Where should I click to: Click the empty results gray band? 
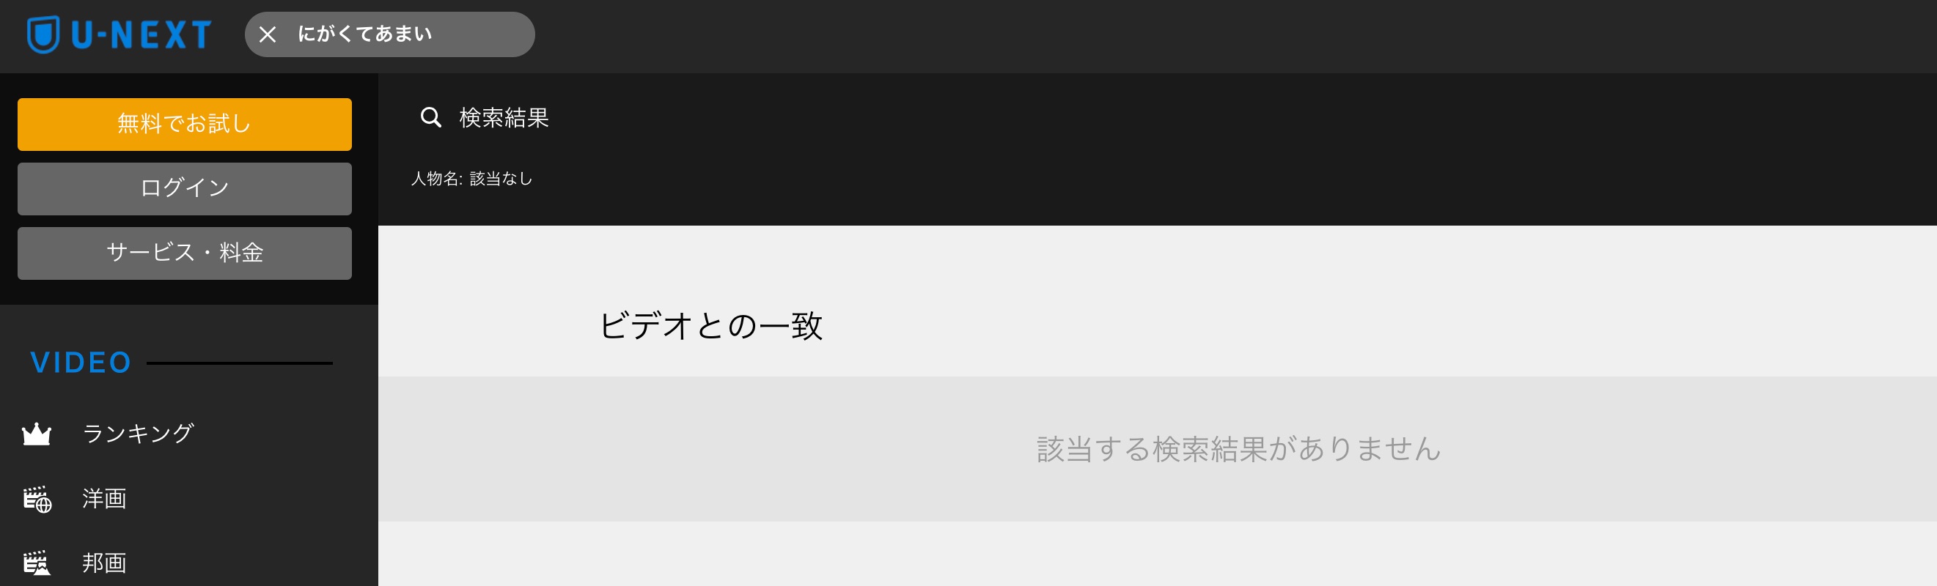[x=1157, y=449]
